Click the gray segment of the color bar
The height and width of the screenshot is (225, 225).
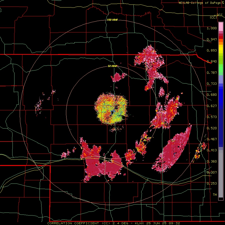(x=221, y=174)
